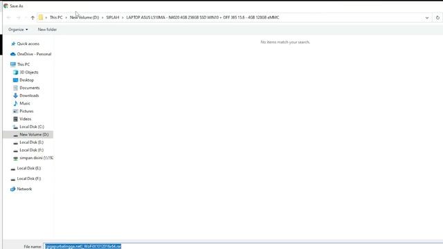Open Documents folder in sidebar
Screen dimensions: 443x249
click(29, 88)
